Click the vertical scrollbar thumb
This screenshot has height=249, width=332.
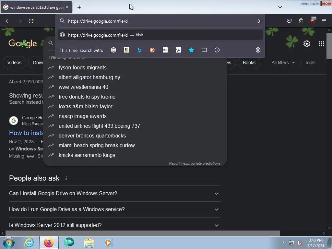(x=329, y=46)
